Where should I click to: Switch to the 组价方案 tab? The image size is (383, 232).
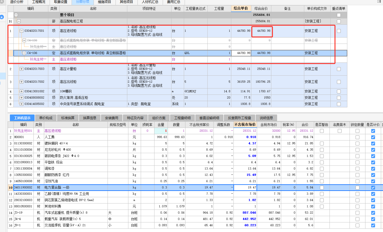click(159, 118)
